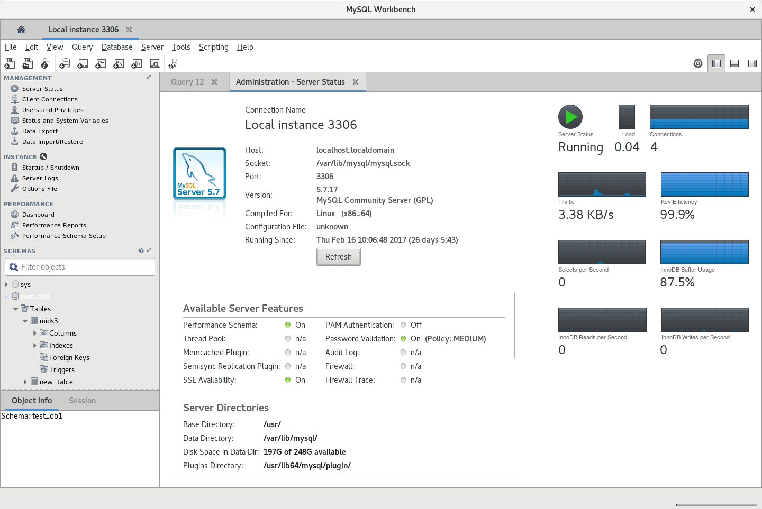
Task: Close the Local instance 3306 tab
Action: [129, 30]
